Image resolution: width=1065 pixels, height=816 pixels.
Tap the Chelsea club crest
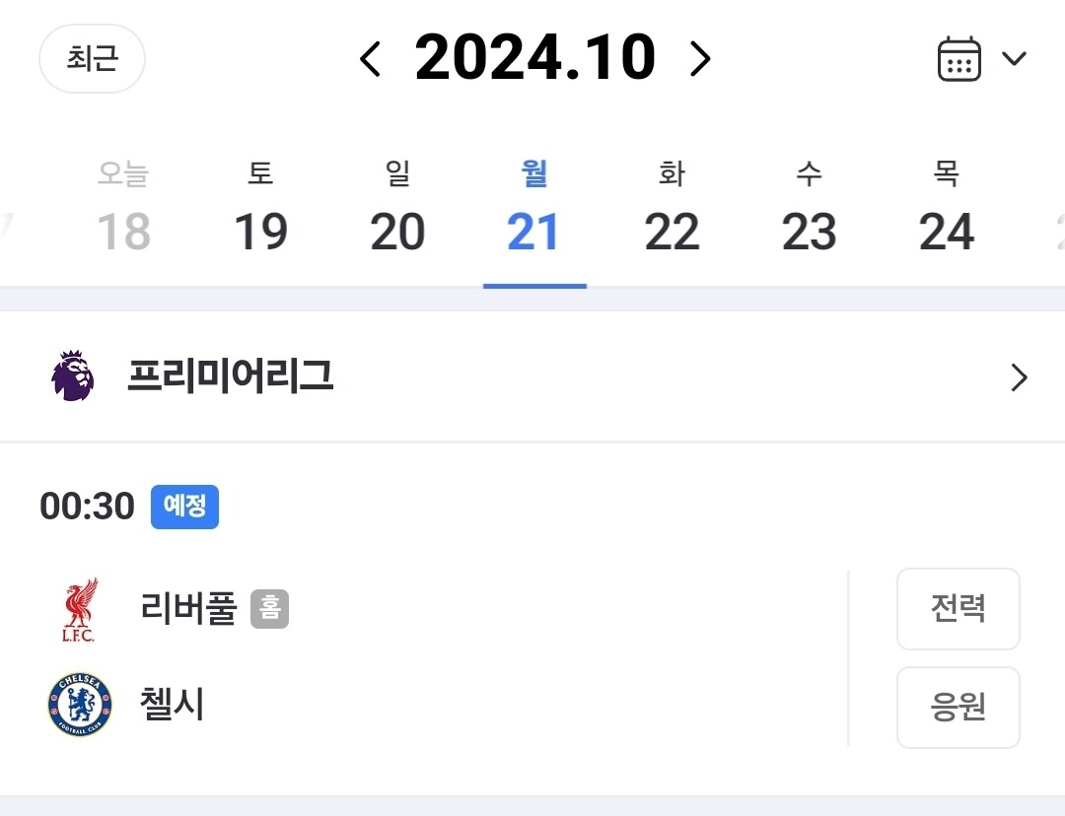click(80, 706)
